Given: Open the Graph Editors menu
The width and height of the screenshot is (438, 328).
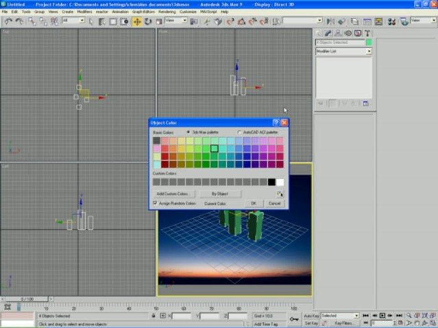Looking at the screenshot, I should click(143, 11).
